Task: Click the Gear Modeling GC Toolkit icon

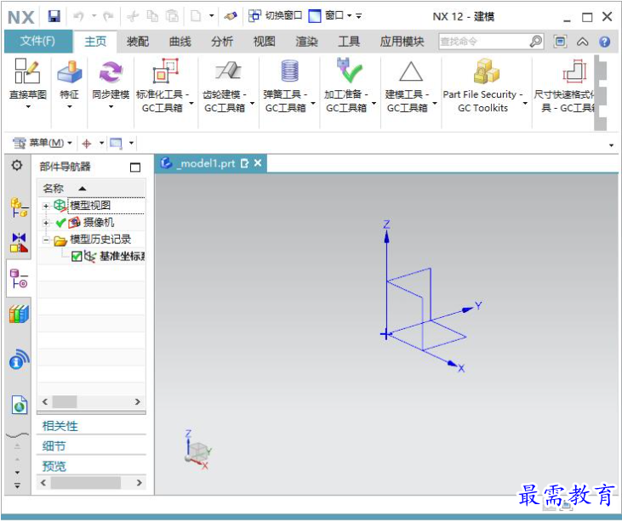Action: (x=228, y=71)
